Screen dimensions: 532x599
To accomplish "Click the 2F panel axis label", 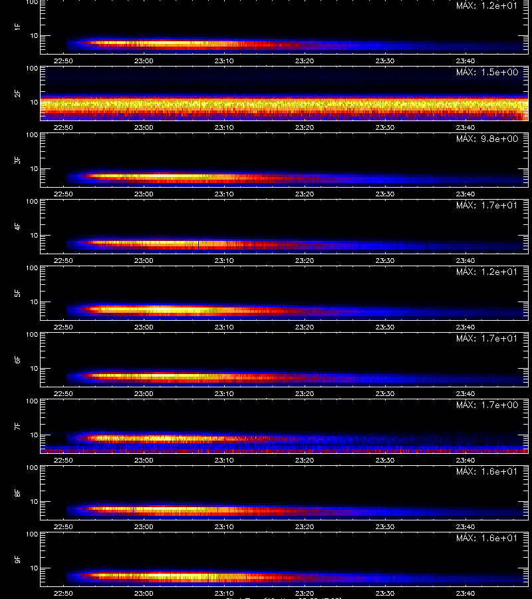I will click(x=17, y=94).
